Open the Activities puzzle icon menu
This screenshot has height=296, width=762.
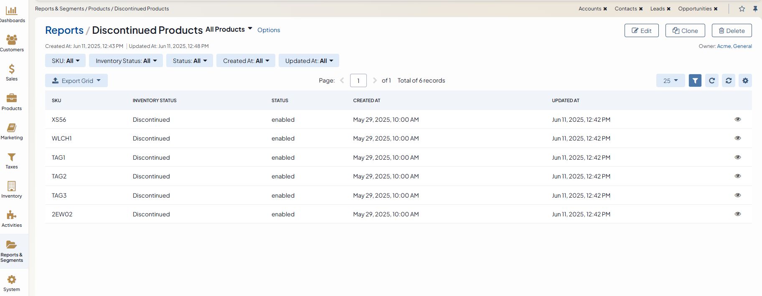12,219
